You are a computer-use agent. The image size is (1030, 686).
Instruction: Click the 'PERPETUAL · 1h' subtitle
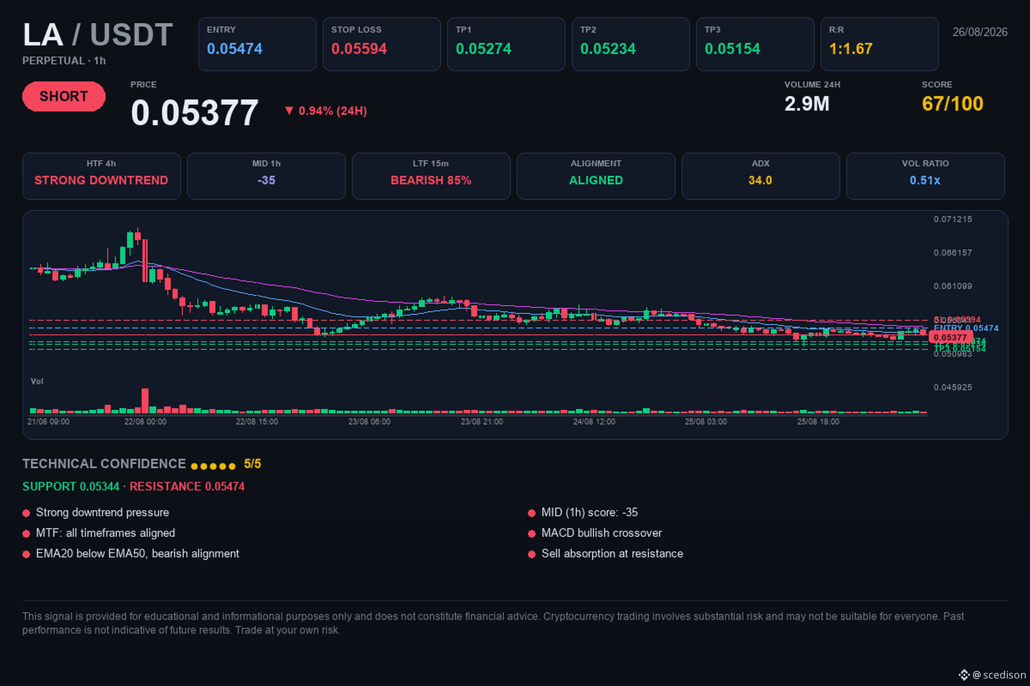(x=64, y=61)
